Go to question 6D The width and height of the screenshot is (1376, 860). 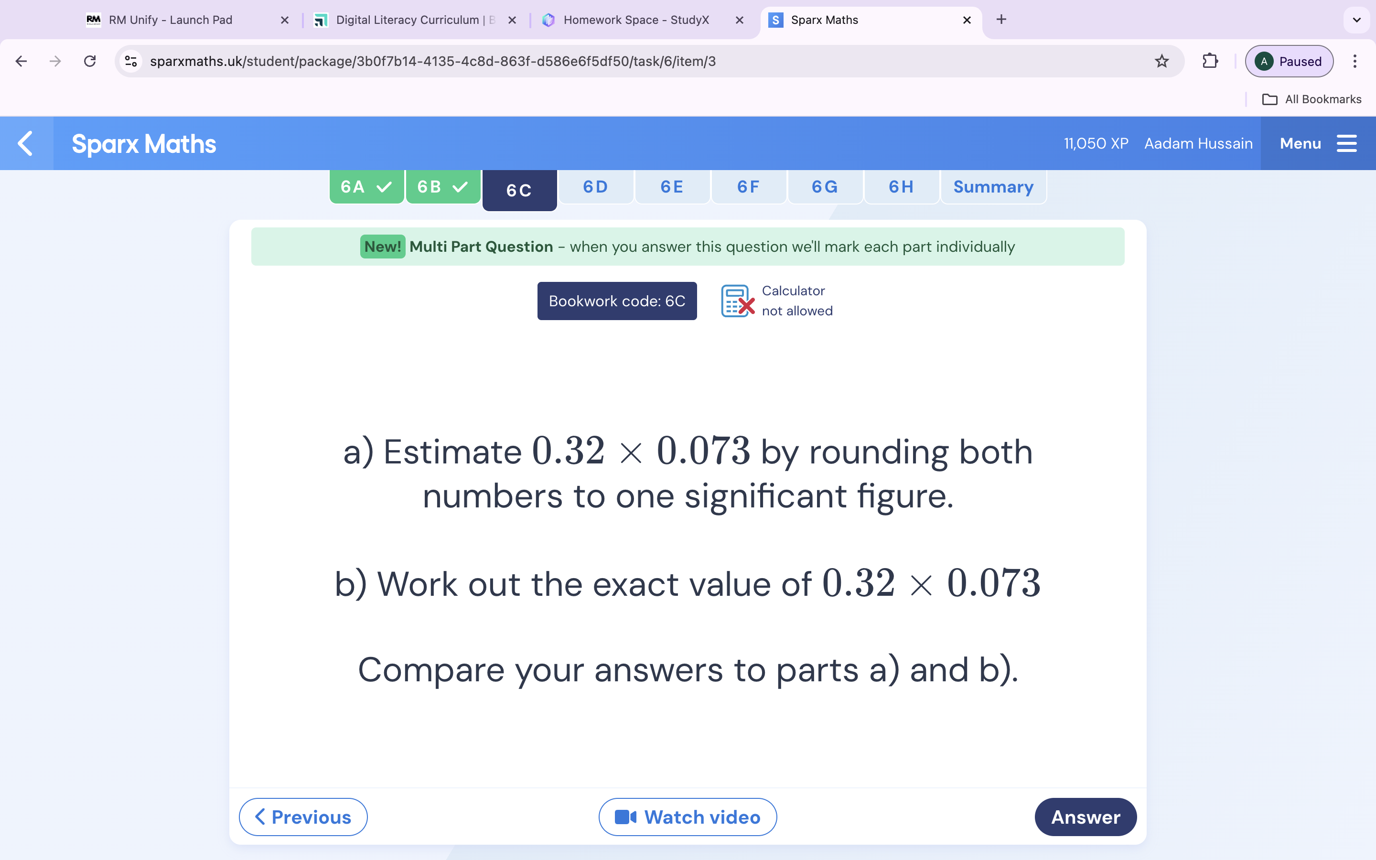tap(596, 186)
